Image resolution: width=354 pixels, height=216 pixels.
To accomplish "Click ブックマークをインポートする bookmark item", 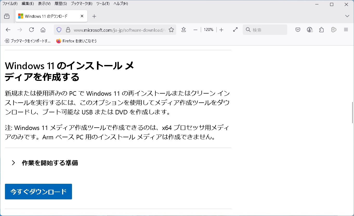I will click(28, 41).
